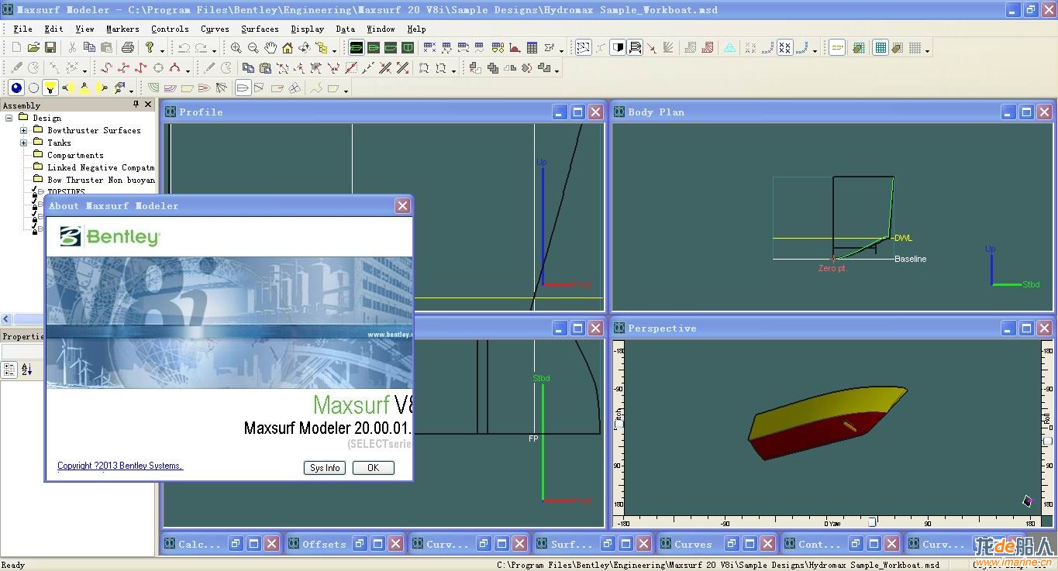Open the Data menu
The image size is (1058, 571).
(x=346, y=29)
